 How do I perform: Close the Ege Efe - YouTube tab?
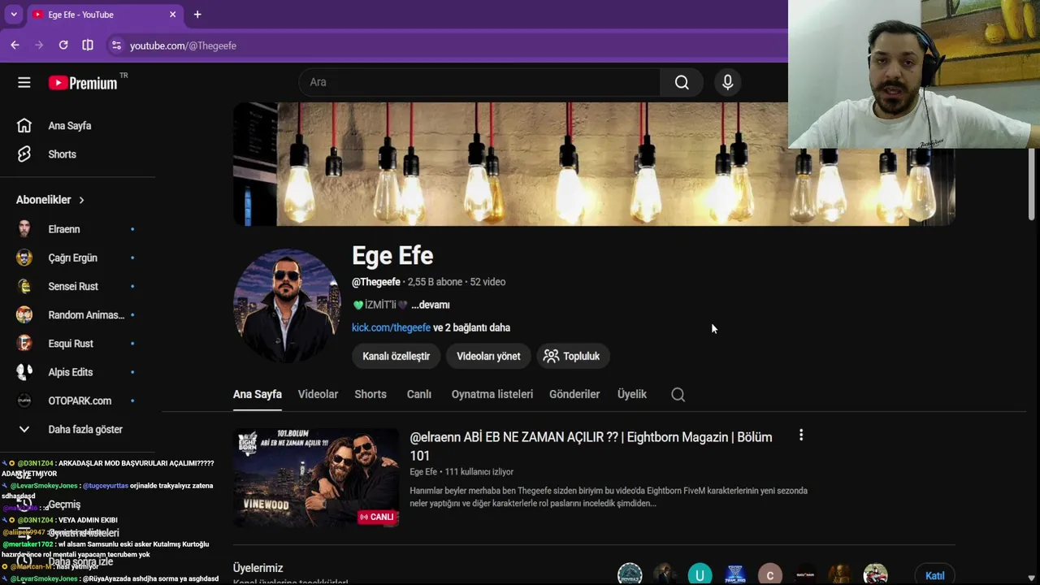click(172, 15)
